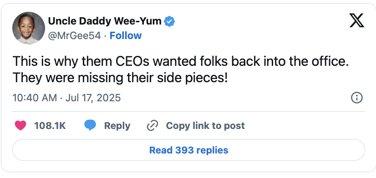
Task: Select Copy link to post text
Action: click(x=205, y=126)
